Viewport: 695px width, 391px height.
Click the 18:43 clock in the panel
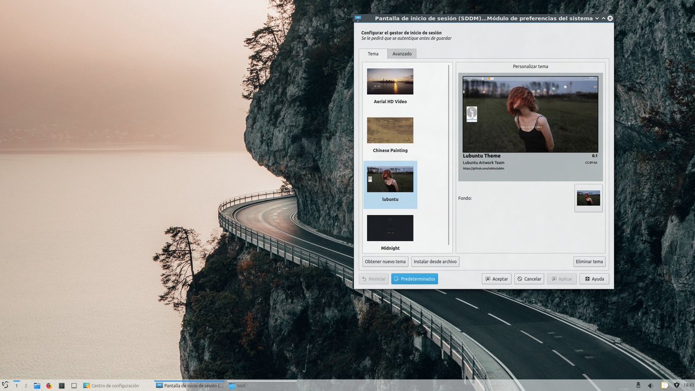[688, 385]
